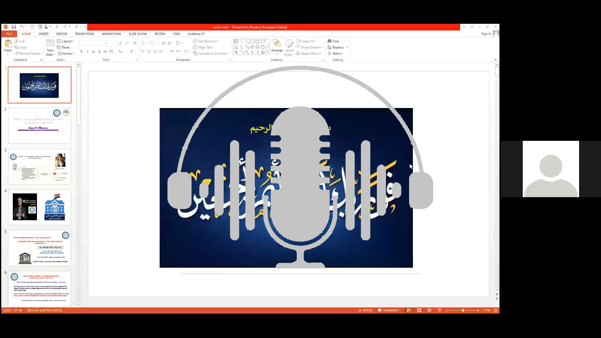The width and height of the screenshot is (601, 338).
Task: Click the zoom slider handle
Action: (x=463, y=310)
